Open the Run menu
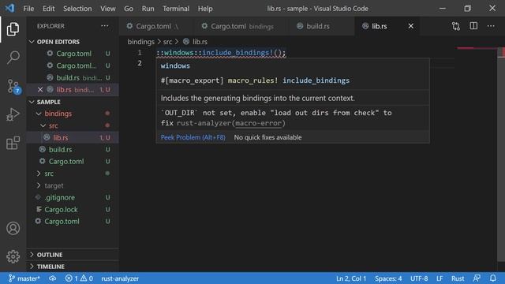This screenshot has width=505, height=284. click(148, 9)
